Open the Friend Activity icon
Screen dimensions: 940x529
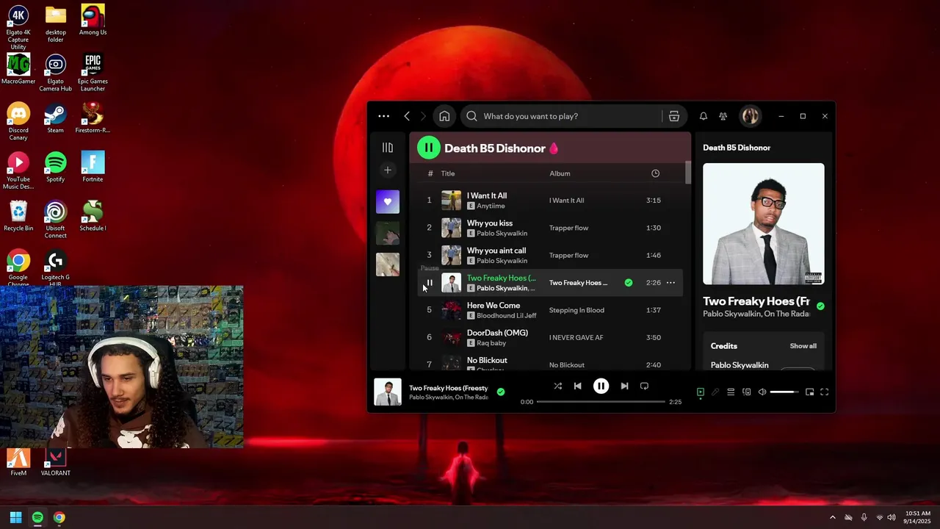723,116
